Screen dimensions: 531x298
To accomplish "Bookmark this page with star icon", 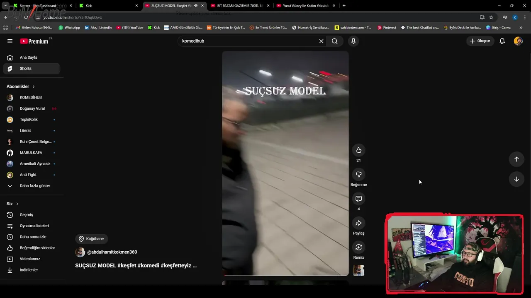I will pyautogui.click(x=491, y=17).
